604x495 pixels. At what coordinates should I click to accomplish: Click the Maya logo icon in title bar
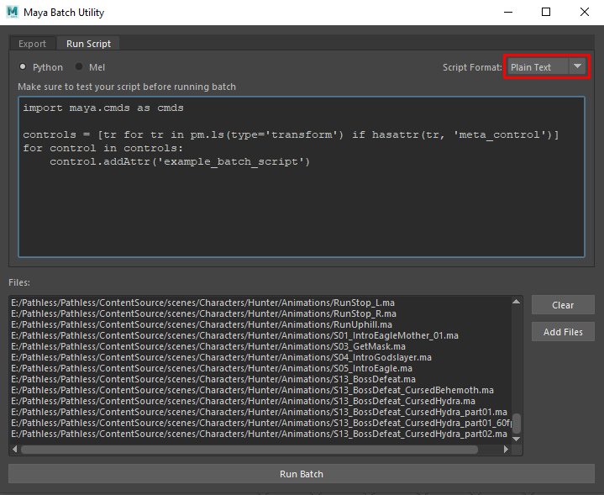[13, 12]
